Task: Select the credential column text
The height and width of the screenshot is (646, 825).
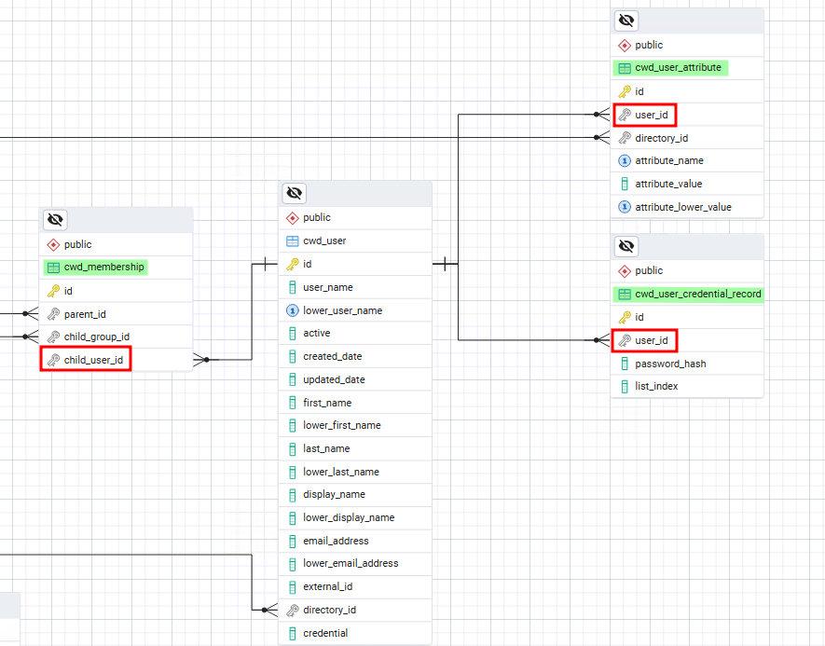Action: pyautogui.click(x=325, y=633)
